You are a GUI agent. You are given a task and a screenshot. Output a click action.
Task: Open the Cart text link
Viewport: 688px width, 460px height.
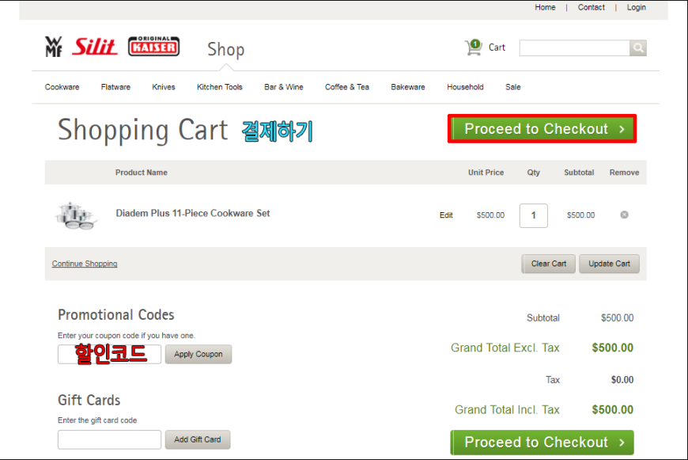[x=497, y=48]
